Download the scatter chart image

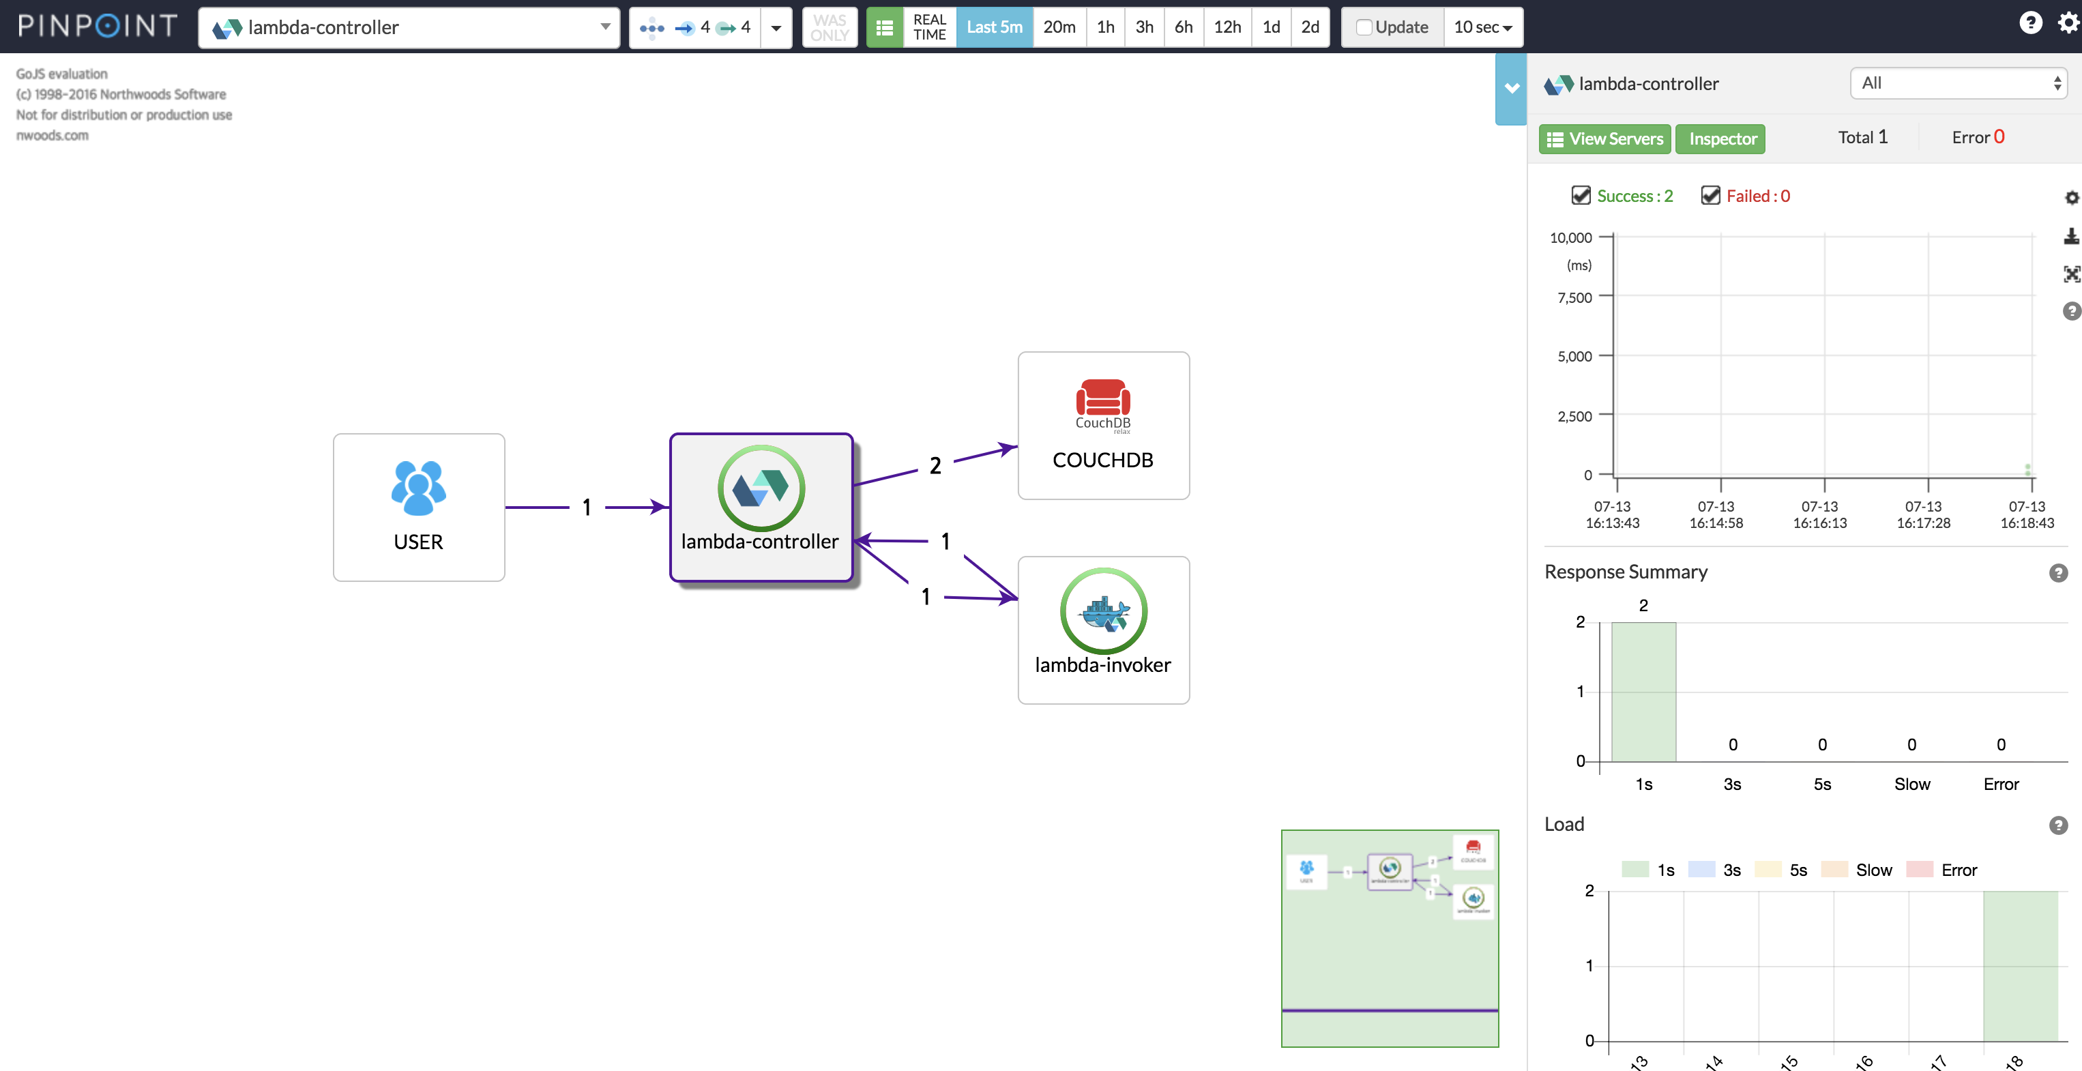[2070, 237]
